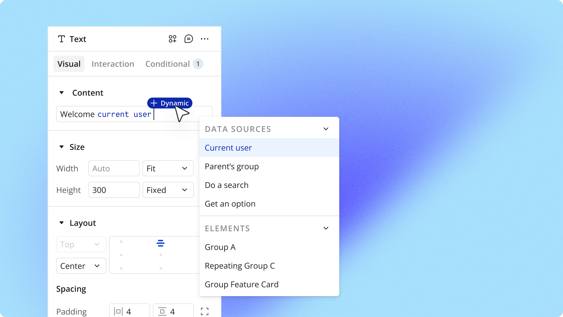
Task: Click the expand padding corners icon
Action: [x=205, y=311]
